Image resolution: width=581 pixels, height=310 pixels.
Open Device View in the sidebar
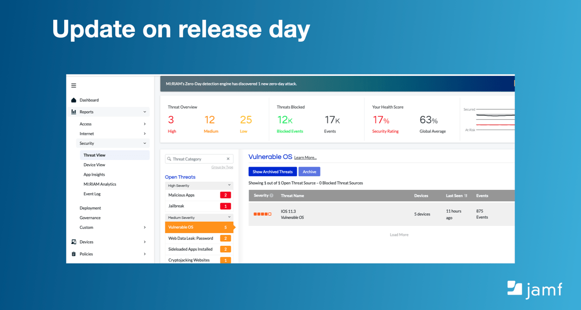coord(94,165)
